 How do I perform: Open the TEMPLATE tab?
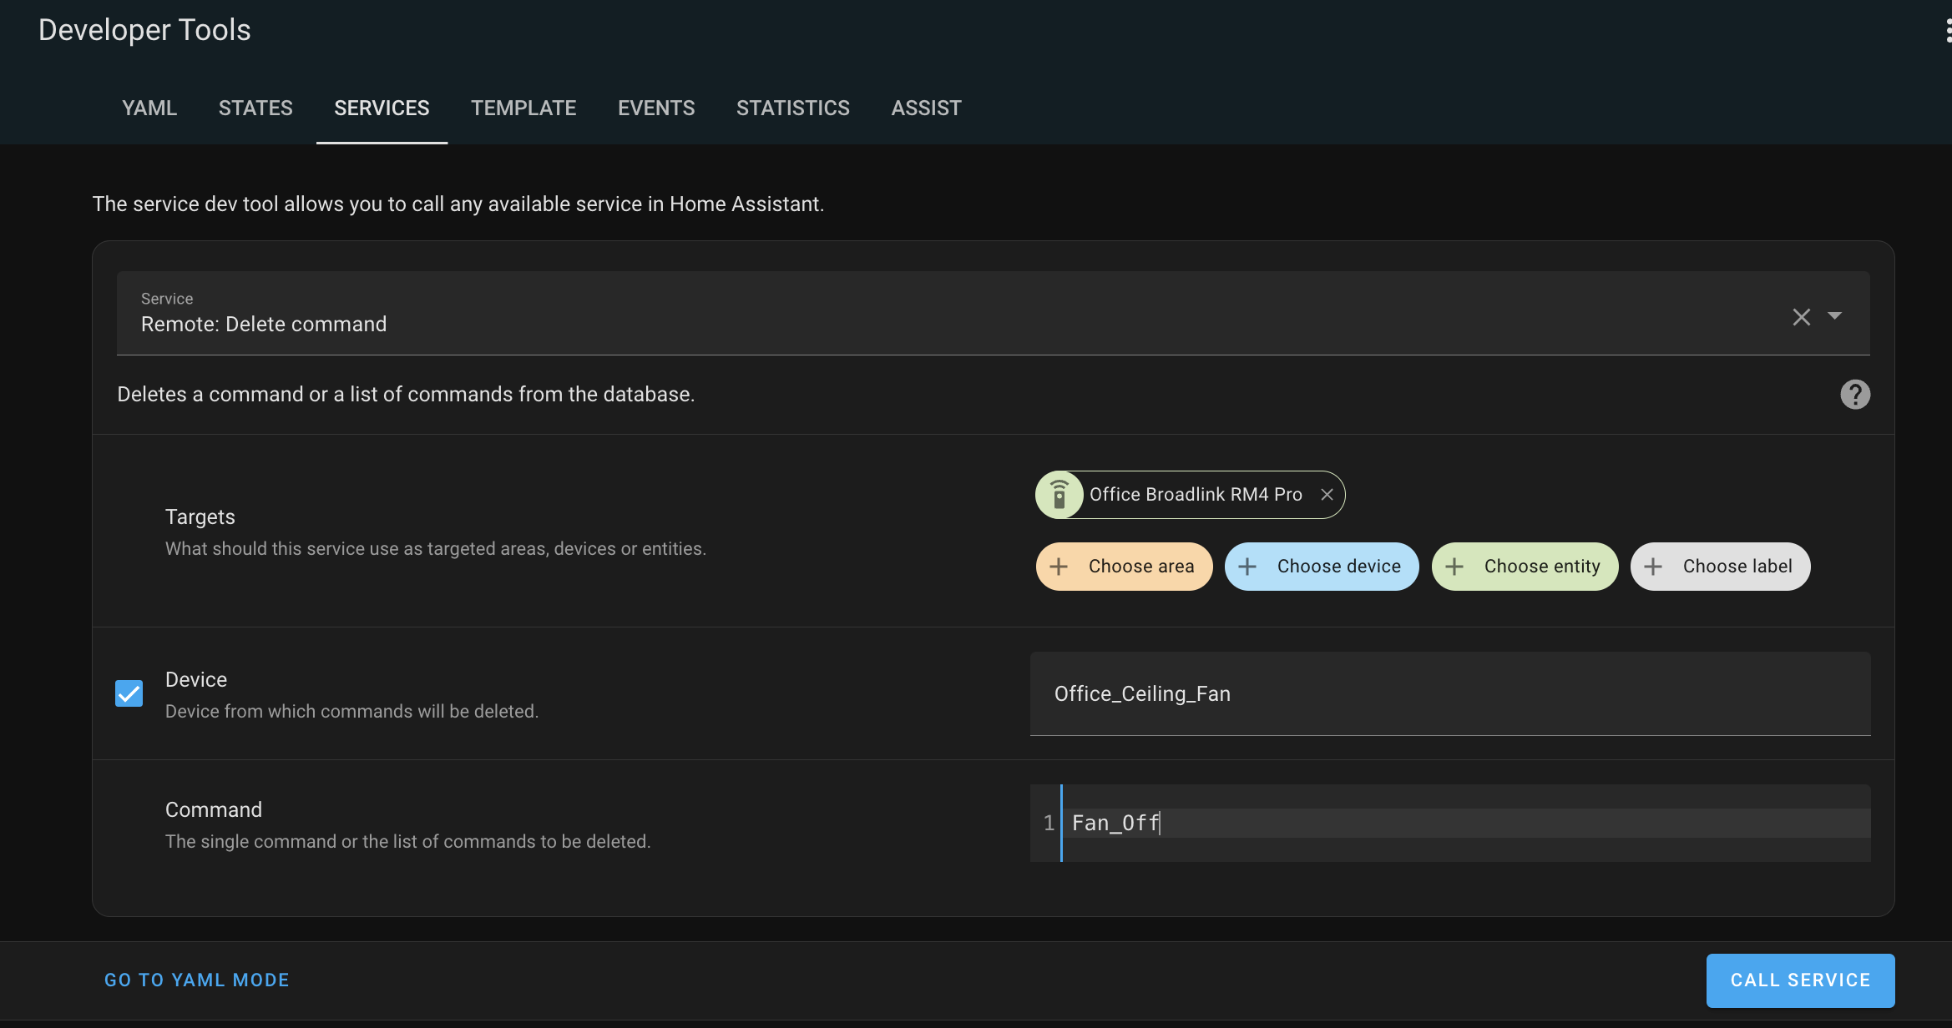[x=523, y=108]
